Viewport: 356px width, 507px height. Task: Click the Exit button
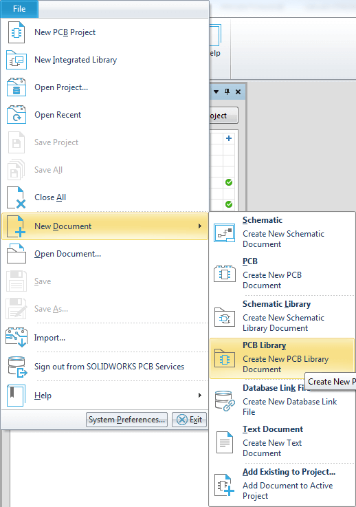click(x=189, y=420)
